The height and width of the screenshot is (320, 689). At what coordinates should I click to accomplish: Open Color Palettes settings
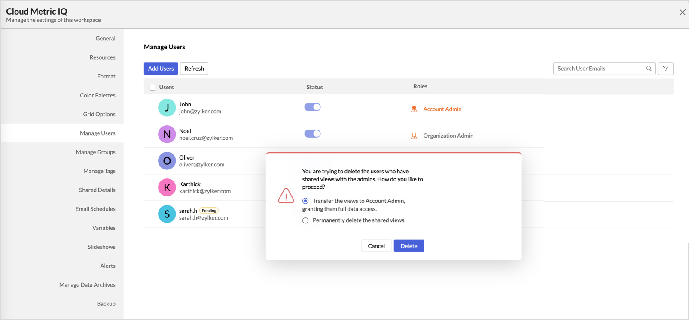coord(98,95)
